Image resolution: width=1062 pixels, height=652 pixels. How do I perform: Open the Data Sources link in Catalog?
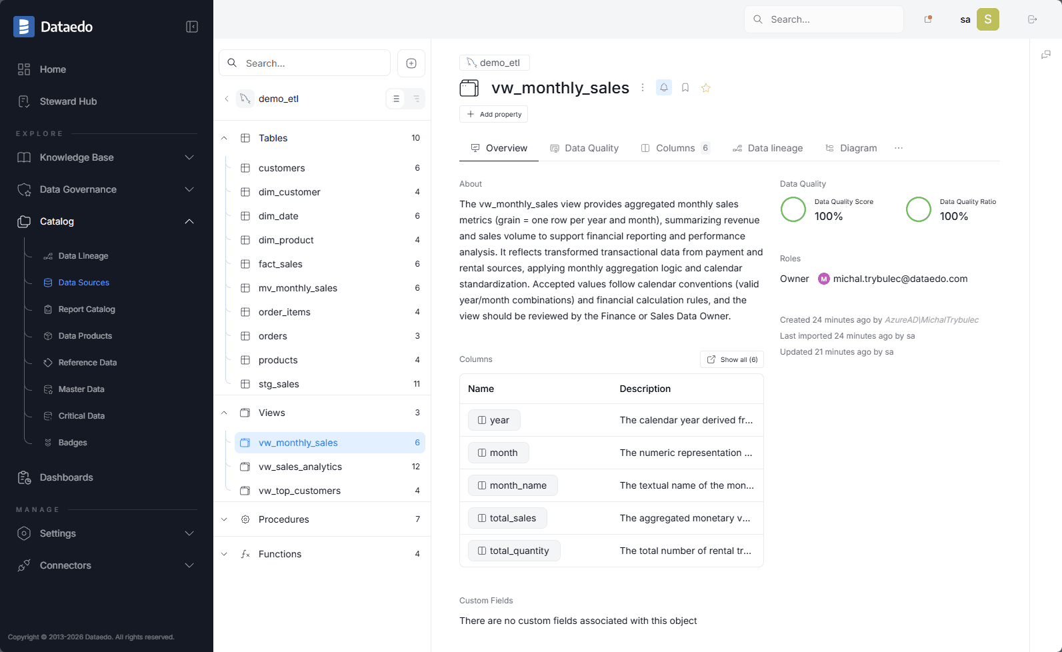coord(84,283)
